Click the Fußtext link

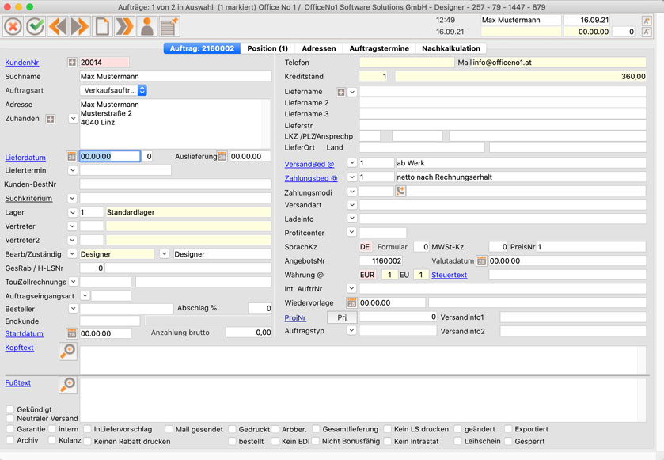[x=17, y=383]
